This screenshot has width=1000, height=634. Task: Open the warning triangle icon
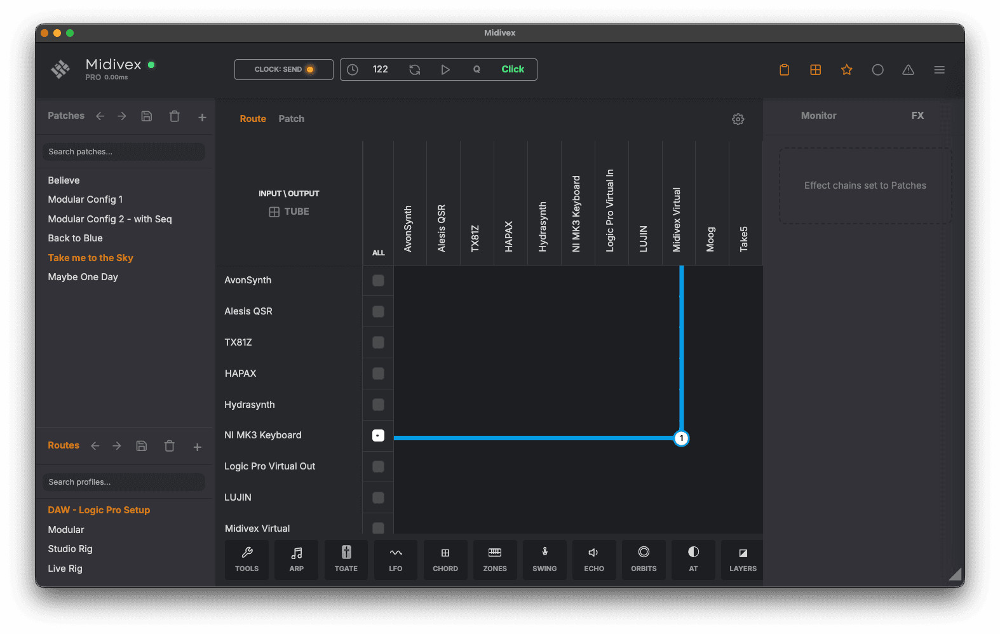(909, 70)
